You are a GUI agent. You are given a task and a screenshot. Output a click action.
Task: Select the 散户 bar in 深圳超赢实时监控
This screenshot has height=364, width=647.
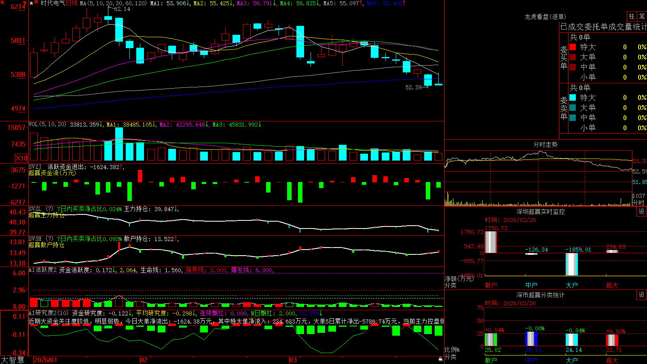tap(491, 242)
